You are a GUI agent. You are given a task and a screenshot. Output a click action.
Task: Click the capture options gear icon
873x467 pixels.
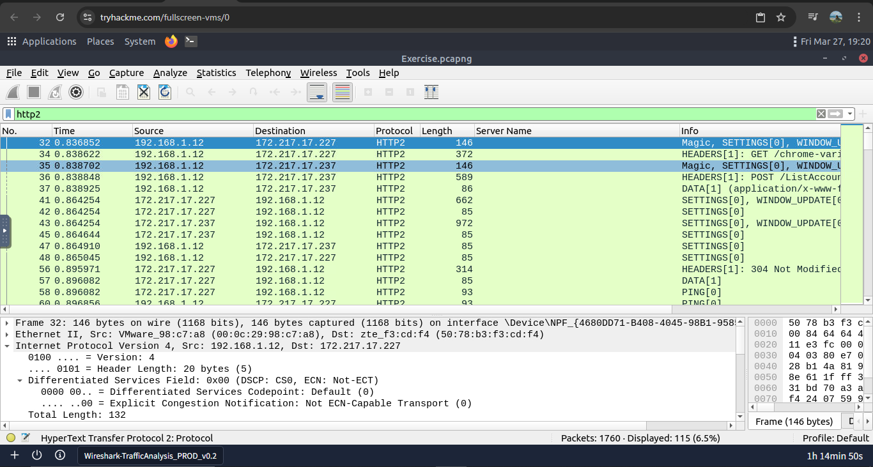point(76,92)
